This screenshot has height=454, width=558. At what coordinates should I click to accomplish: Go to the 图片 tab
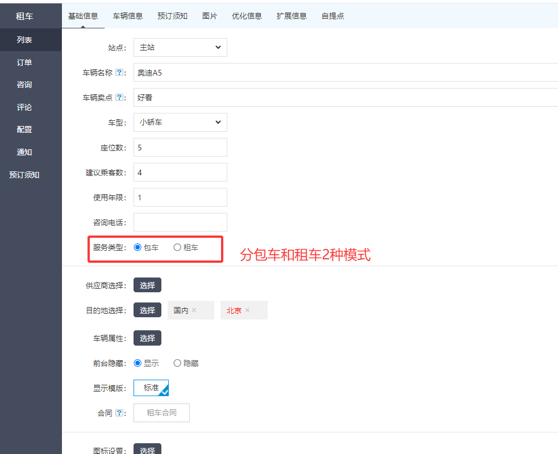[210, 16]
